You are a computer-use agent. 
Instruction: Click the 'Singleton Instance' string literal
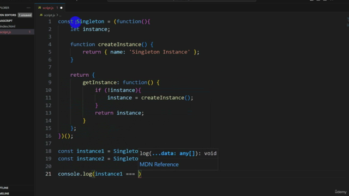pos(160,52)
